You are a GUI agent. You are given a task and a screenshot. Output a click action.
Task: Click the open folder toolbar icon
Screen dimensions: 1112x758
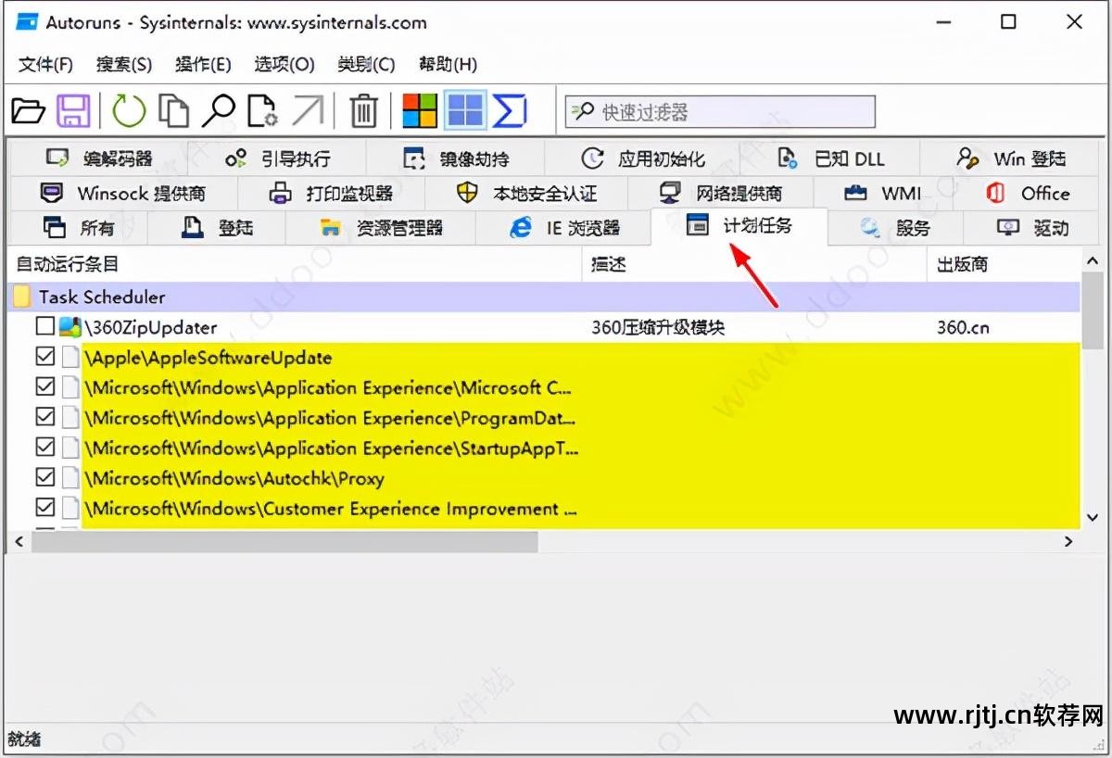pyautogui.click(x=28, y=112)
